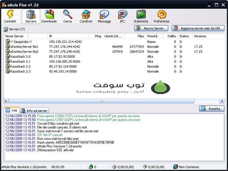Select the Razorback 3.2 server name
Image resolution: width=228 pixels, height=171 pixels.
coord(20,66)
